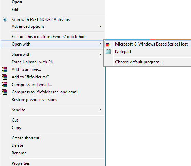Click the ESET NOD32 scan icon
The height and width of the screenshot is (166, 191).
tap(5, 20)
